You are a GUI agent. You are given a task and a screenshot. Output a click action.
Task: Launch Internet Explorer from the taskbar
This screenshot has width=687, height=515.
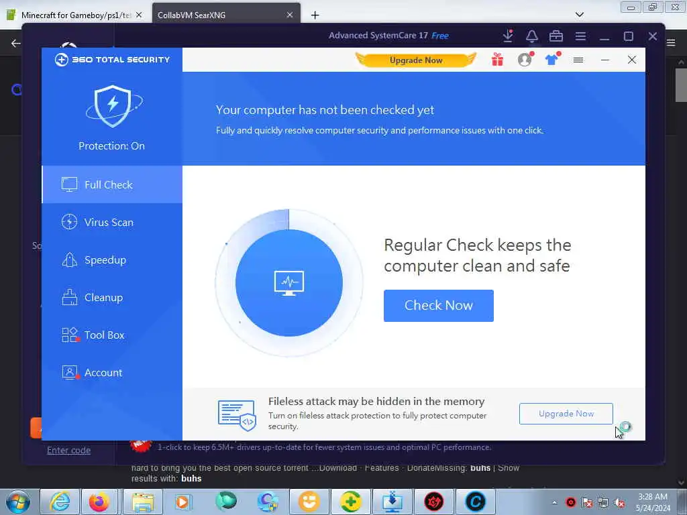(60, 502)
